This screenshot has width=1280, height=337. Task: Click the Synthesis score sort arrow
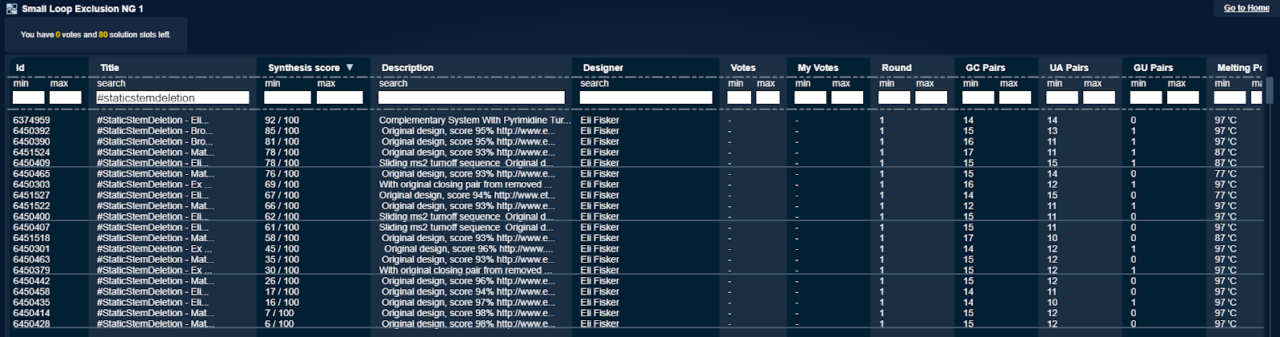pos(350,68)
